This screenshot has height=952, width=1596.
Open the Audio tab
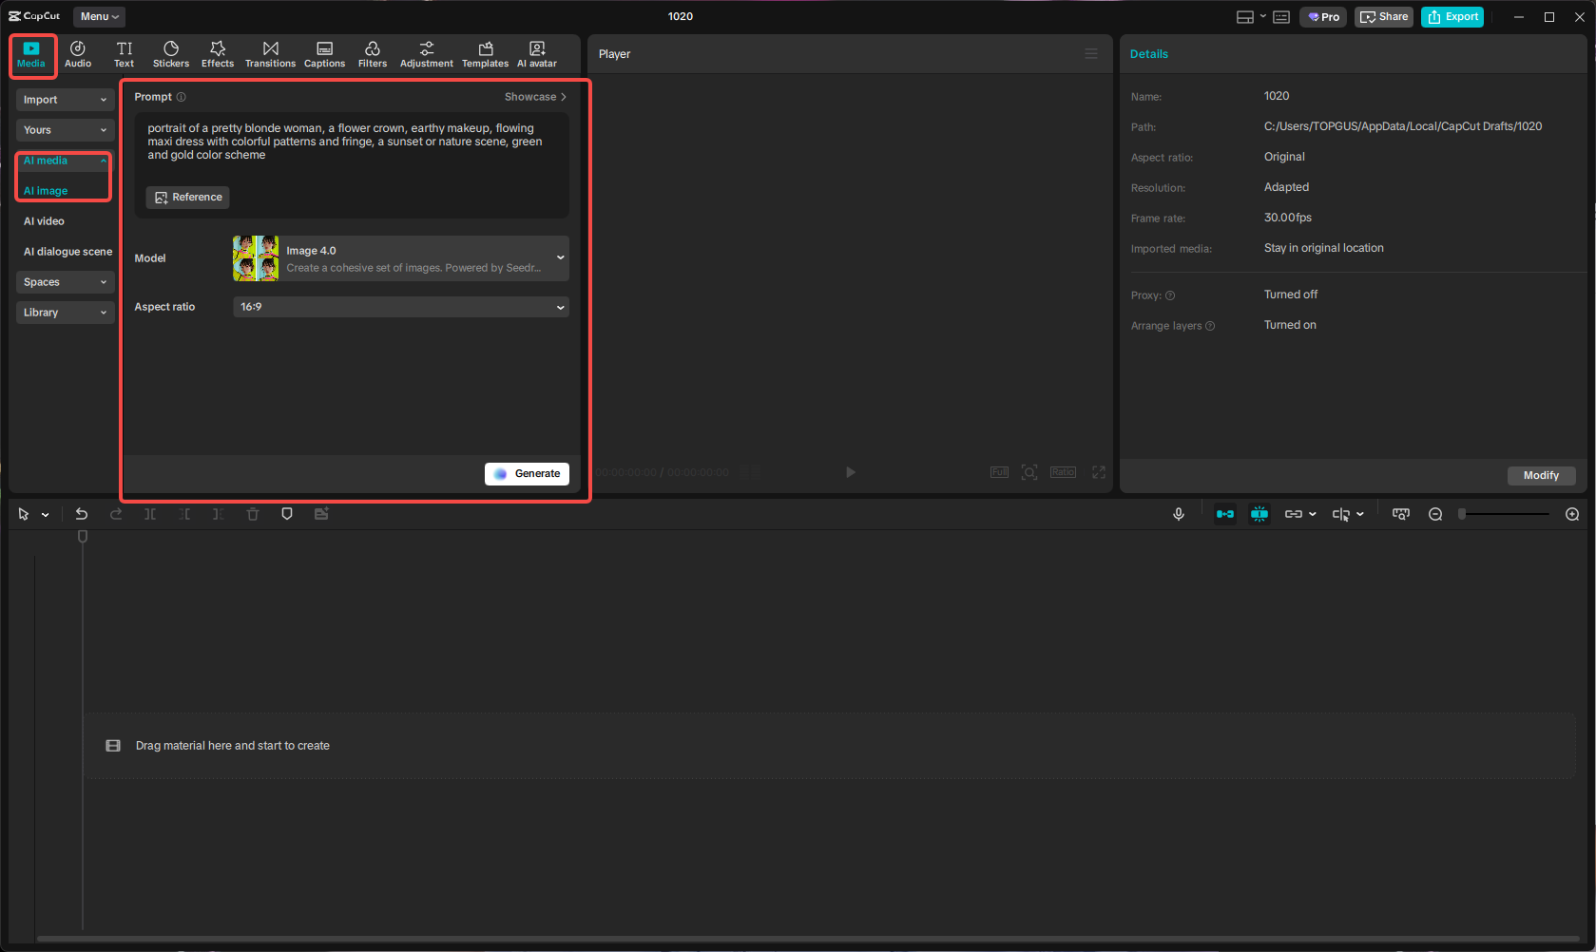pyautogui.click(x=78, y=54)
